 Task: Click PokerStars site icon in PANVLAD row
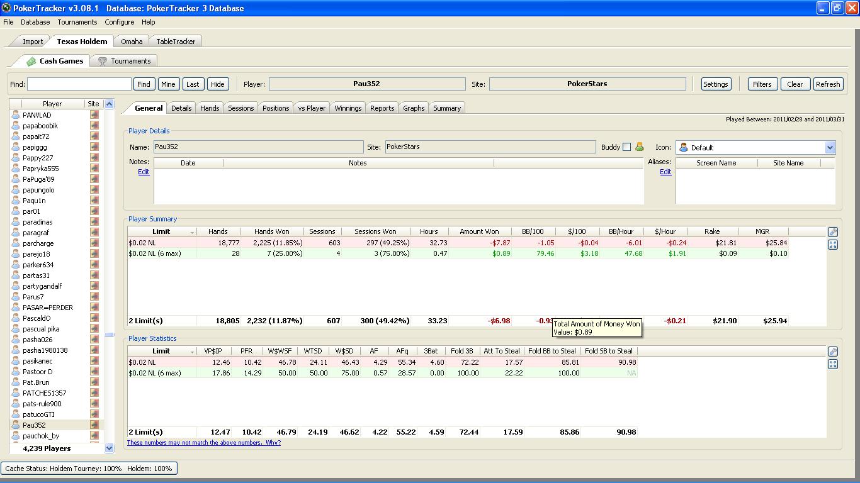[94, 115]
